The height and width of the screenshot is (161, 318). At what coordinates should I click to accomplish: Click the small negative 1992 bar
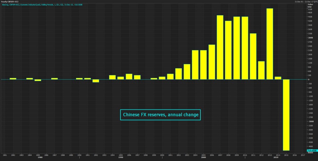[96, 81]
